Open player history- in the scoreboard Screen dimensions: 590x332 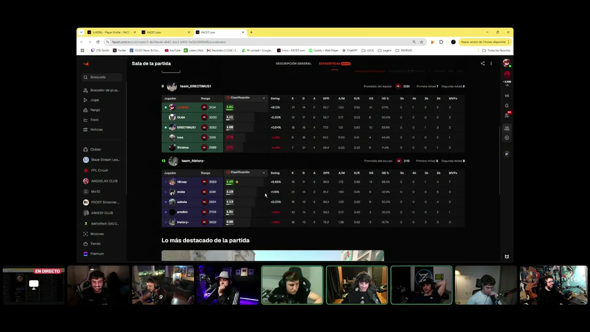(x=183, y=222)
